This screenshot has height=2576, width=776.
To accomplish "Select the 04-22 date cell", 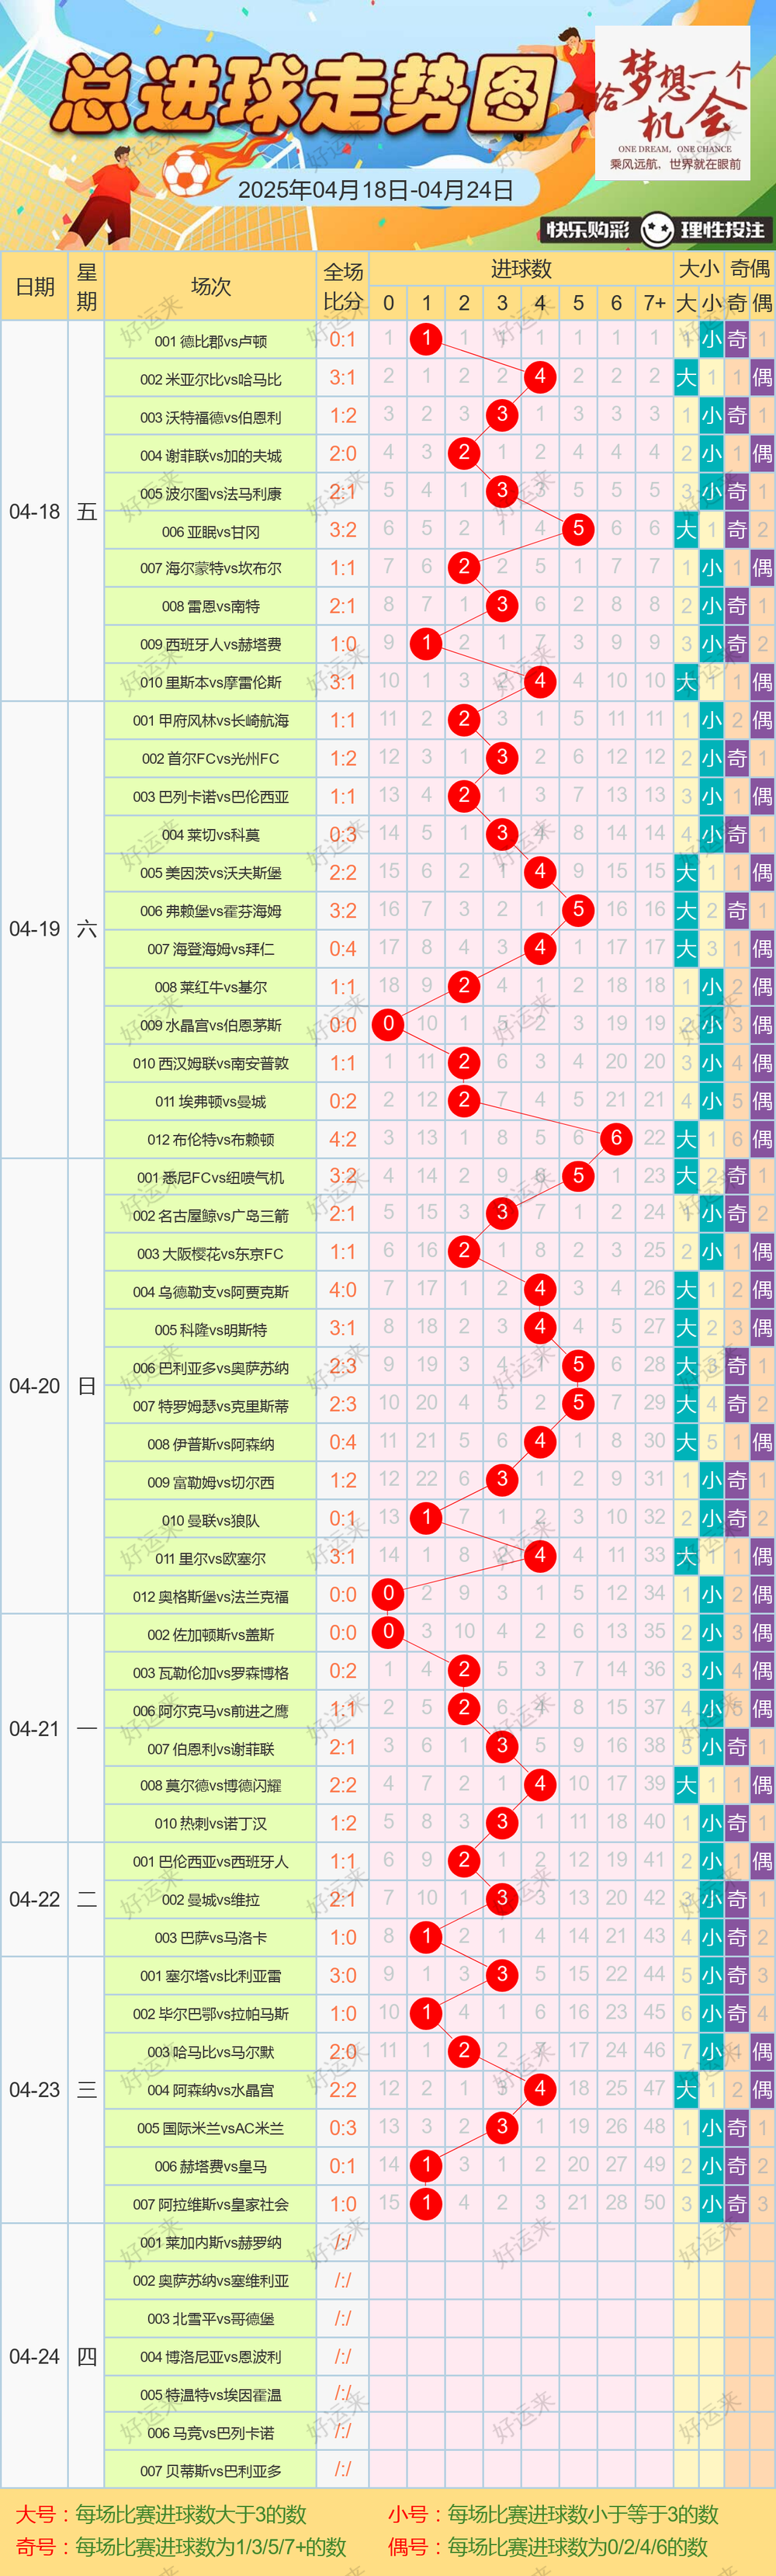I will pos(35,1899).
